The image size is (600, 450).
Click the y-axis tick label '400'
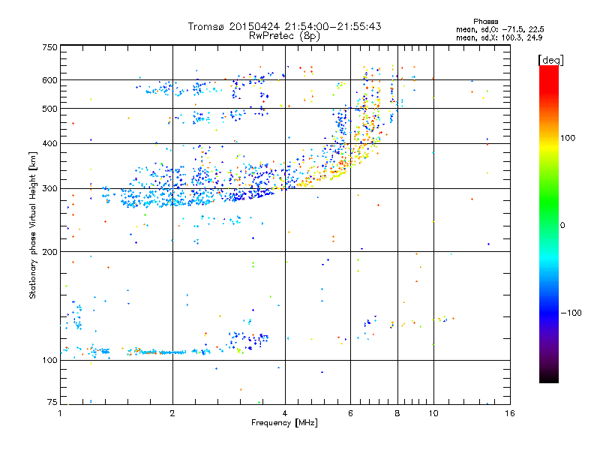click(x=49, y=143)
